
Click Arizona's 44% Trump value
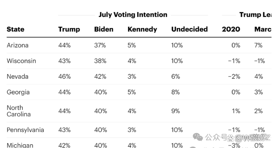coord(64,46)
